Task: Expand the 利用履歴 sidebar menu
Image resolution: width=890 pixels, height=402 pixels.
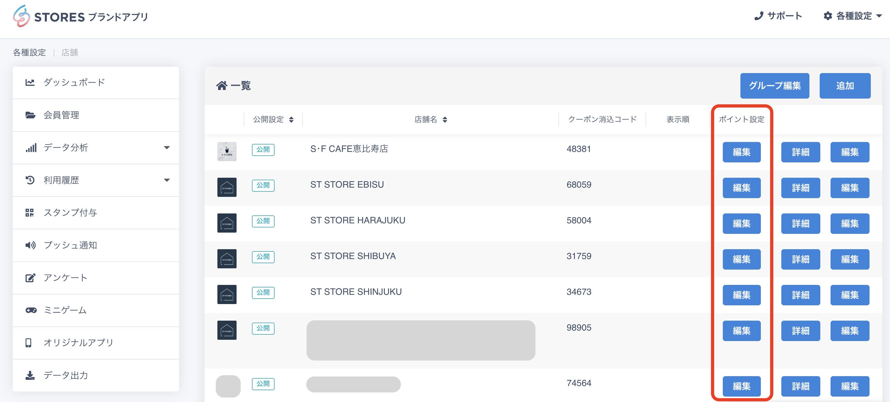Action: (167, 180)
